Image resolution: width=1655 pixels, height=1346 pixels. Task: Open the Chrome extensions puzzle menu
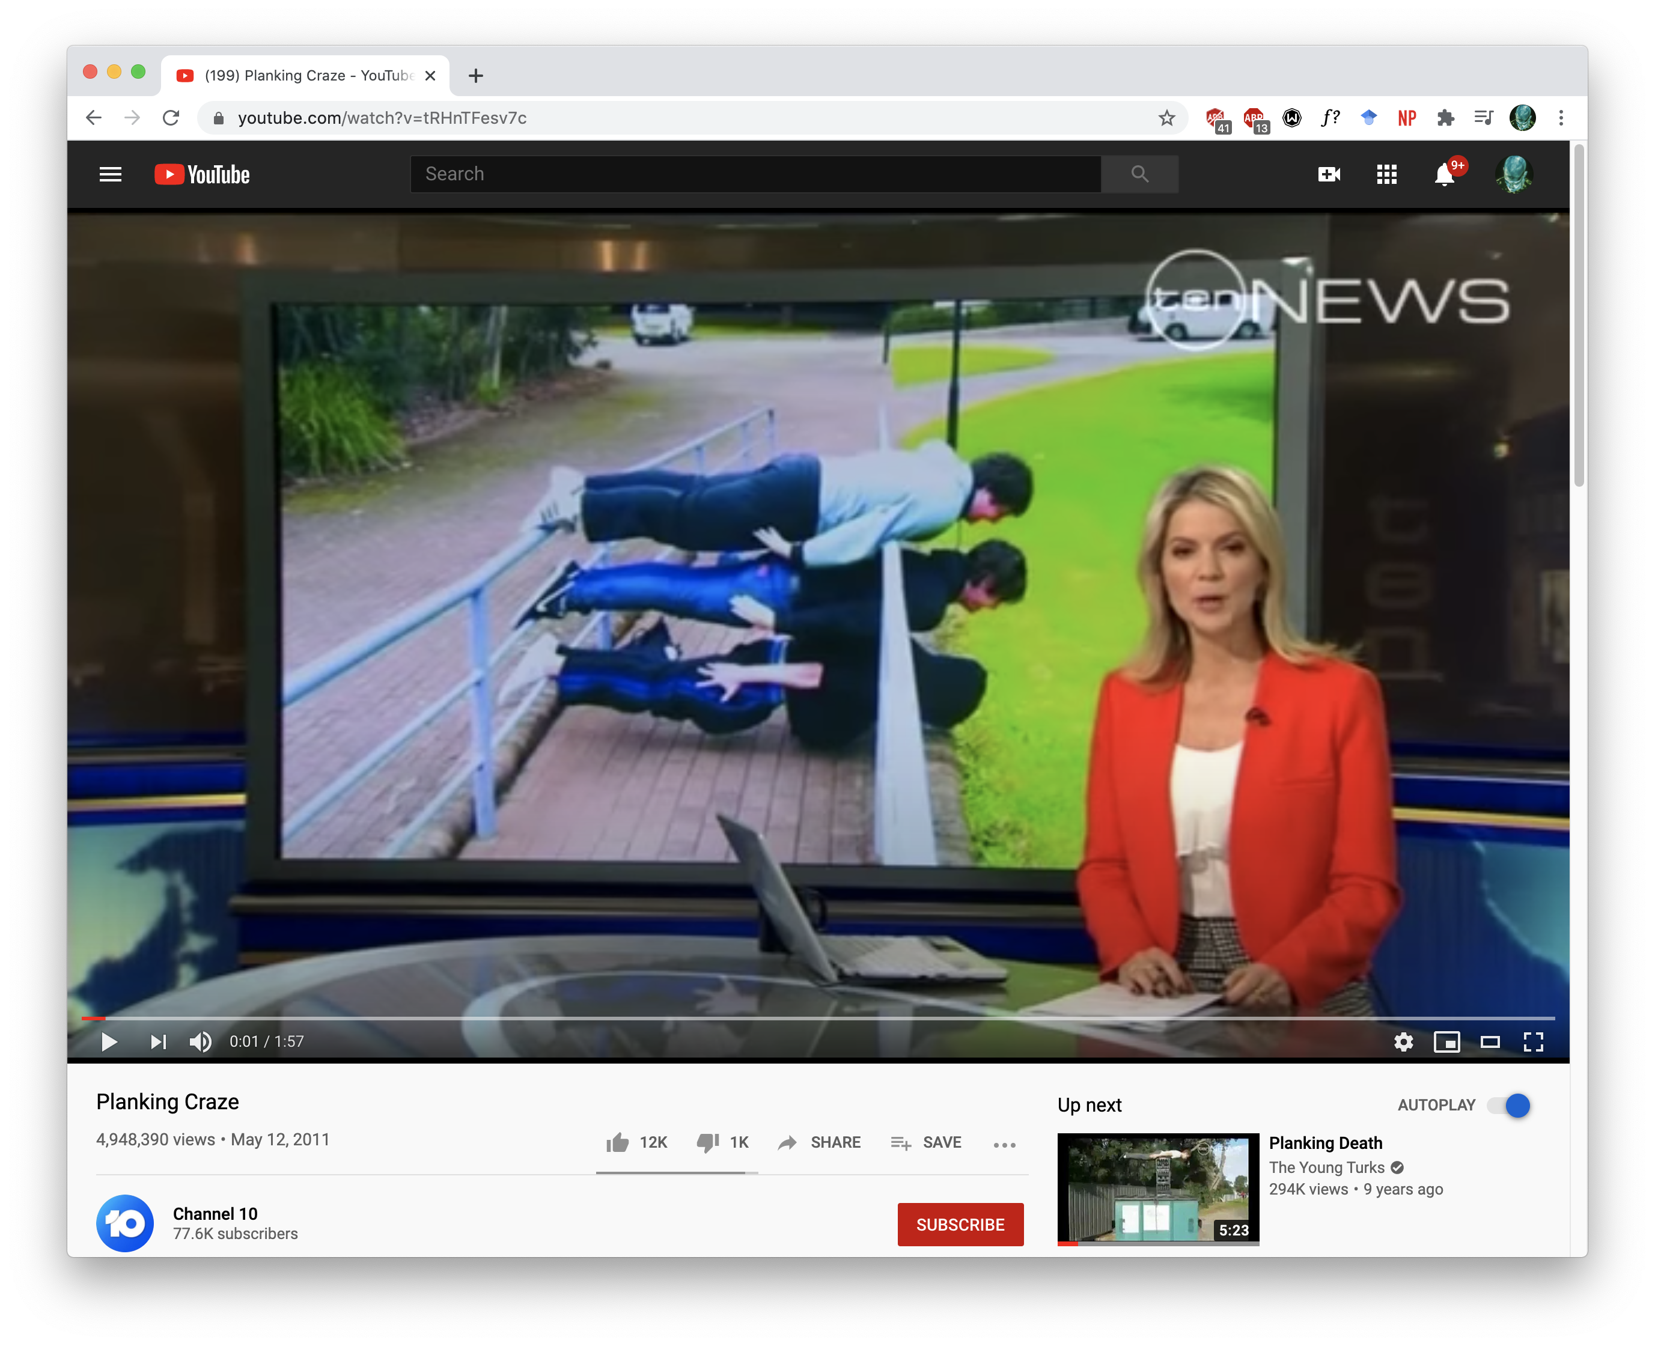(x=1445, y=118)
